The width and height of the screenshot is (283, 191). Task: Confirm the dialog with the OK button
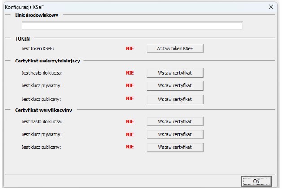point(256,181)
